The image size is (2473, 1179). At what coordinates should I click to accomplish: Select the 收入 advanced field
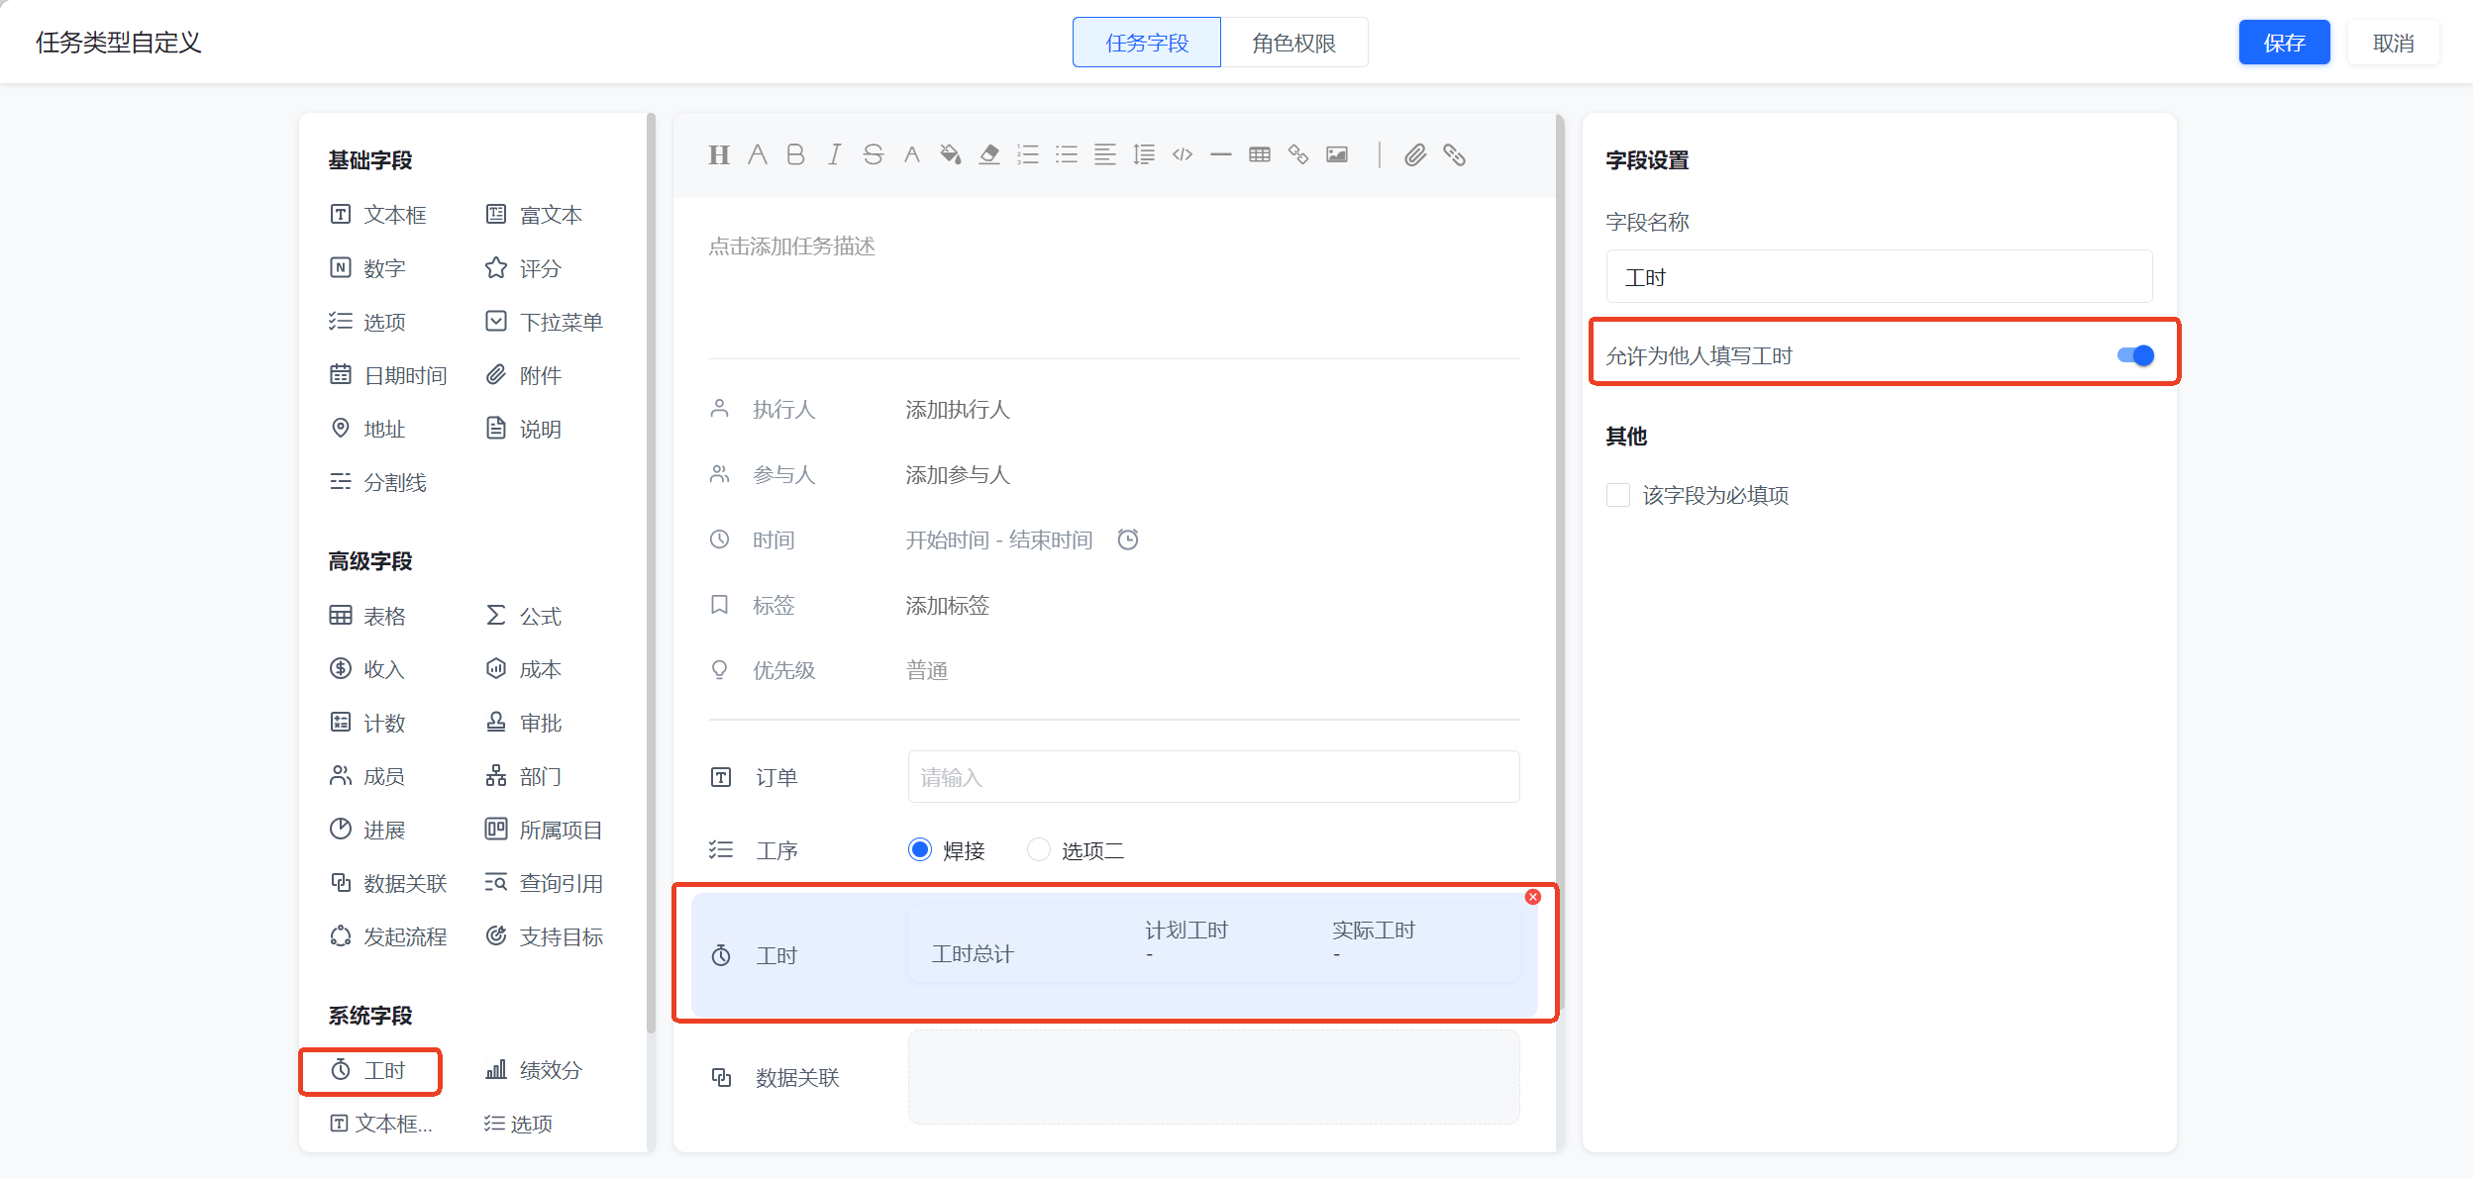pyautogui.click(x=368, y=669)
